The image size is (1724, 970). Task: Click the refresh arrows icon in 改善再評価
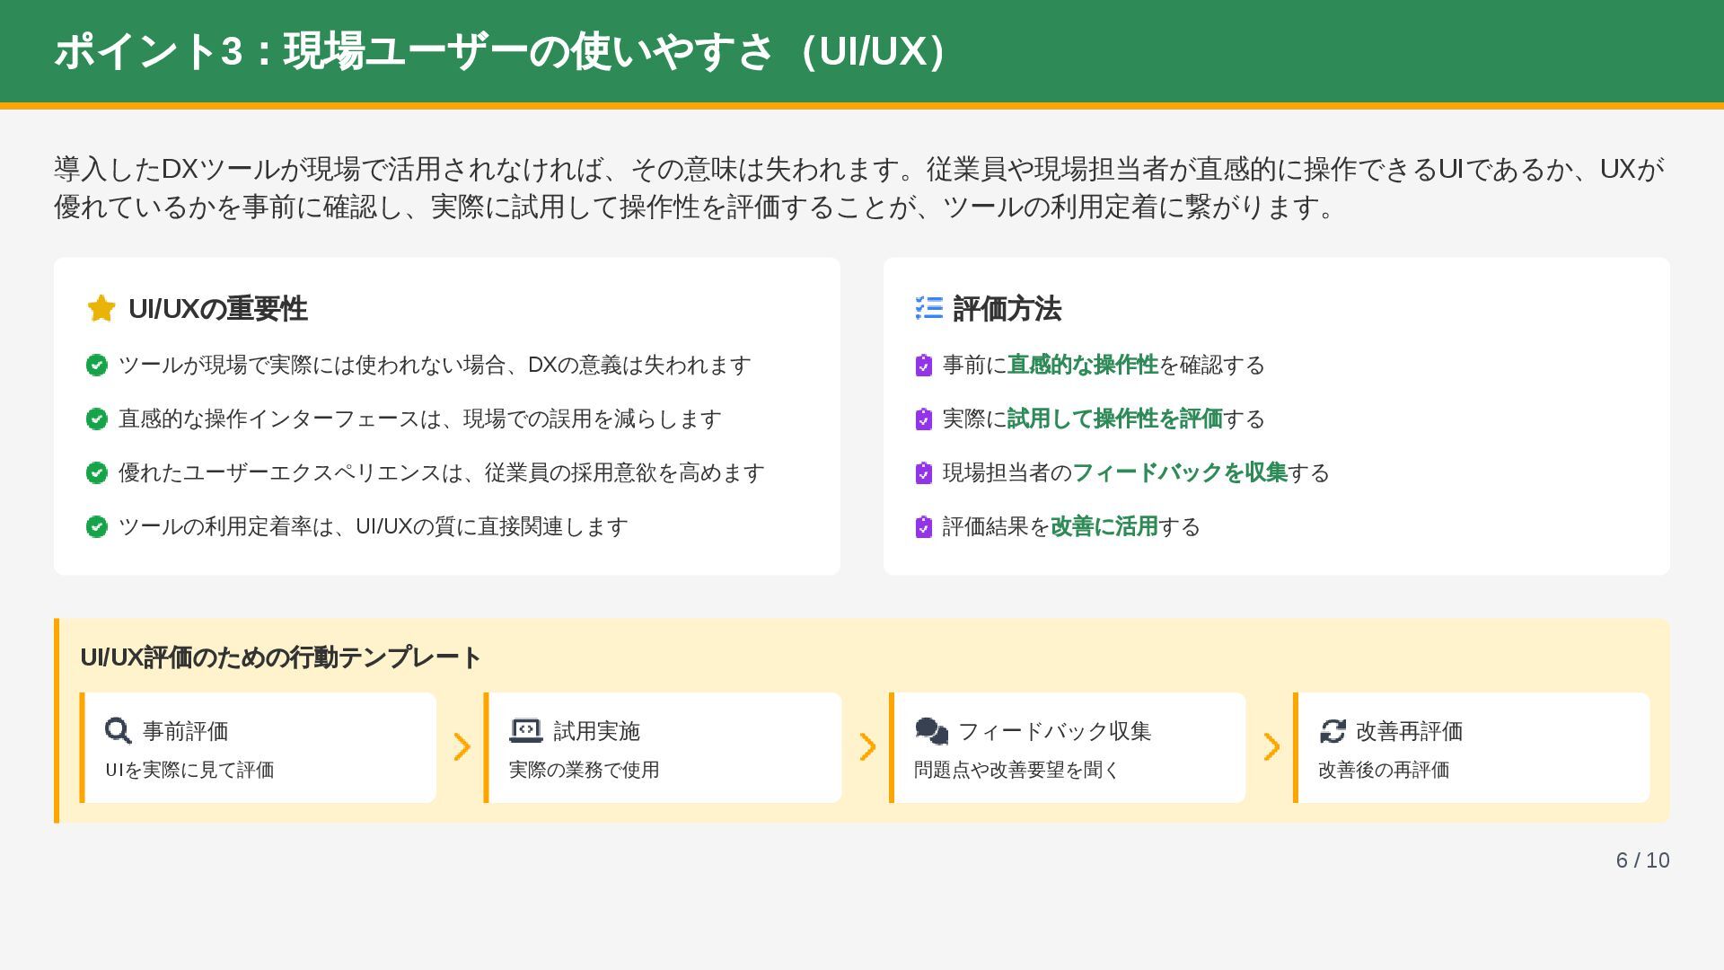(1333, 731)
